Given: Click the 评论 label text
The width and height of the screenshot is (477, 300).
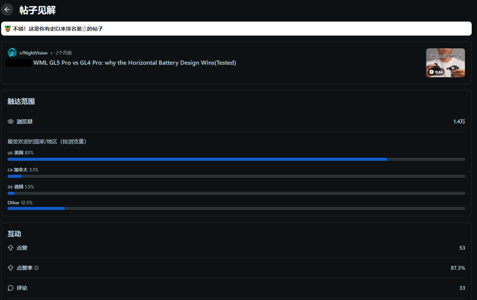Looking at the screenshot, I should (22, 288).
